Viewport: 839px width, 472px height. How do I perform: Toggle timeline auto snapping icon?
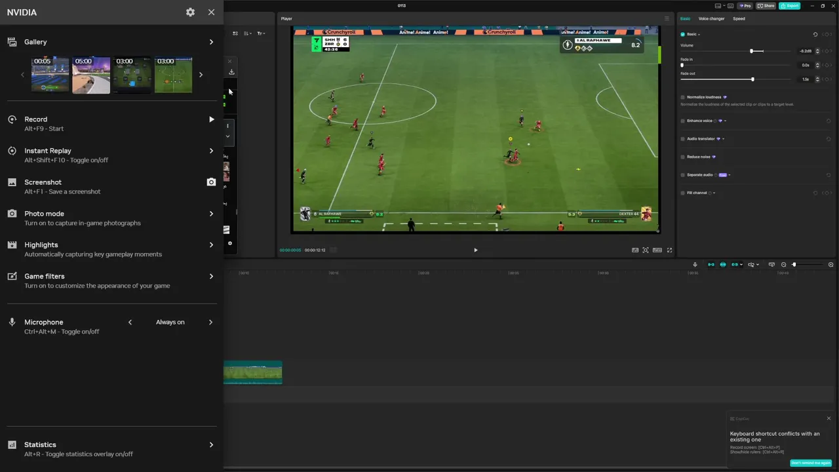(x=723, y=265)
